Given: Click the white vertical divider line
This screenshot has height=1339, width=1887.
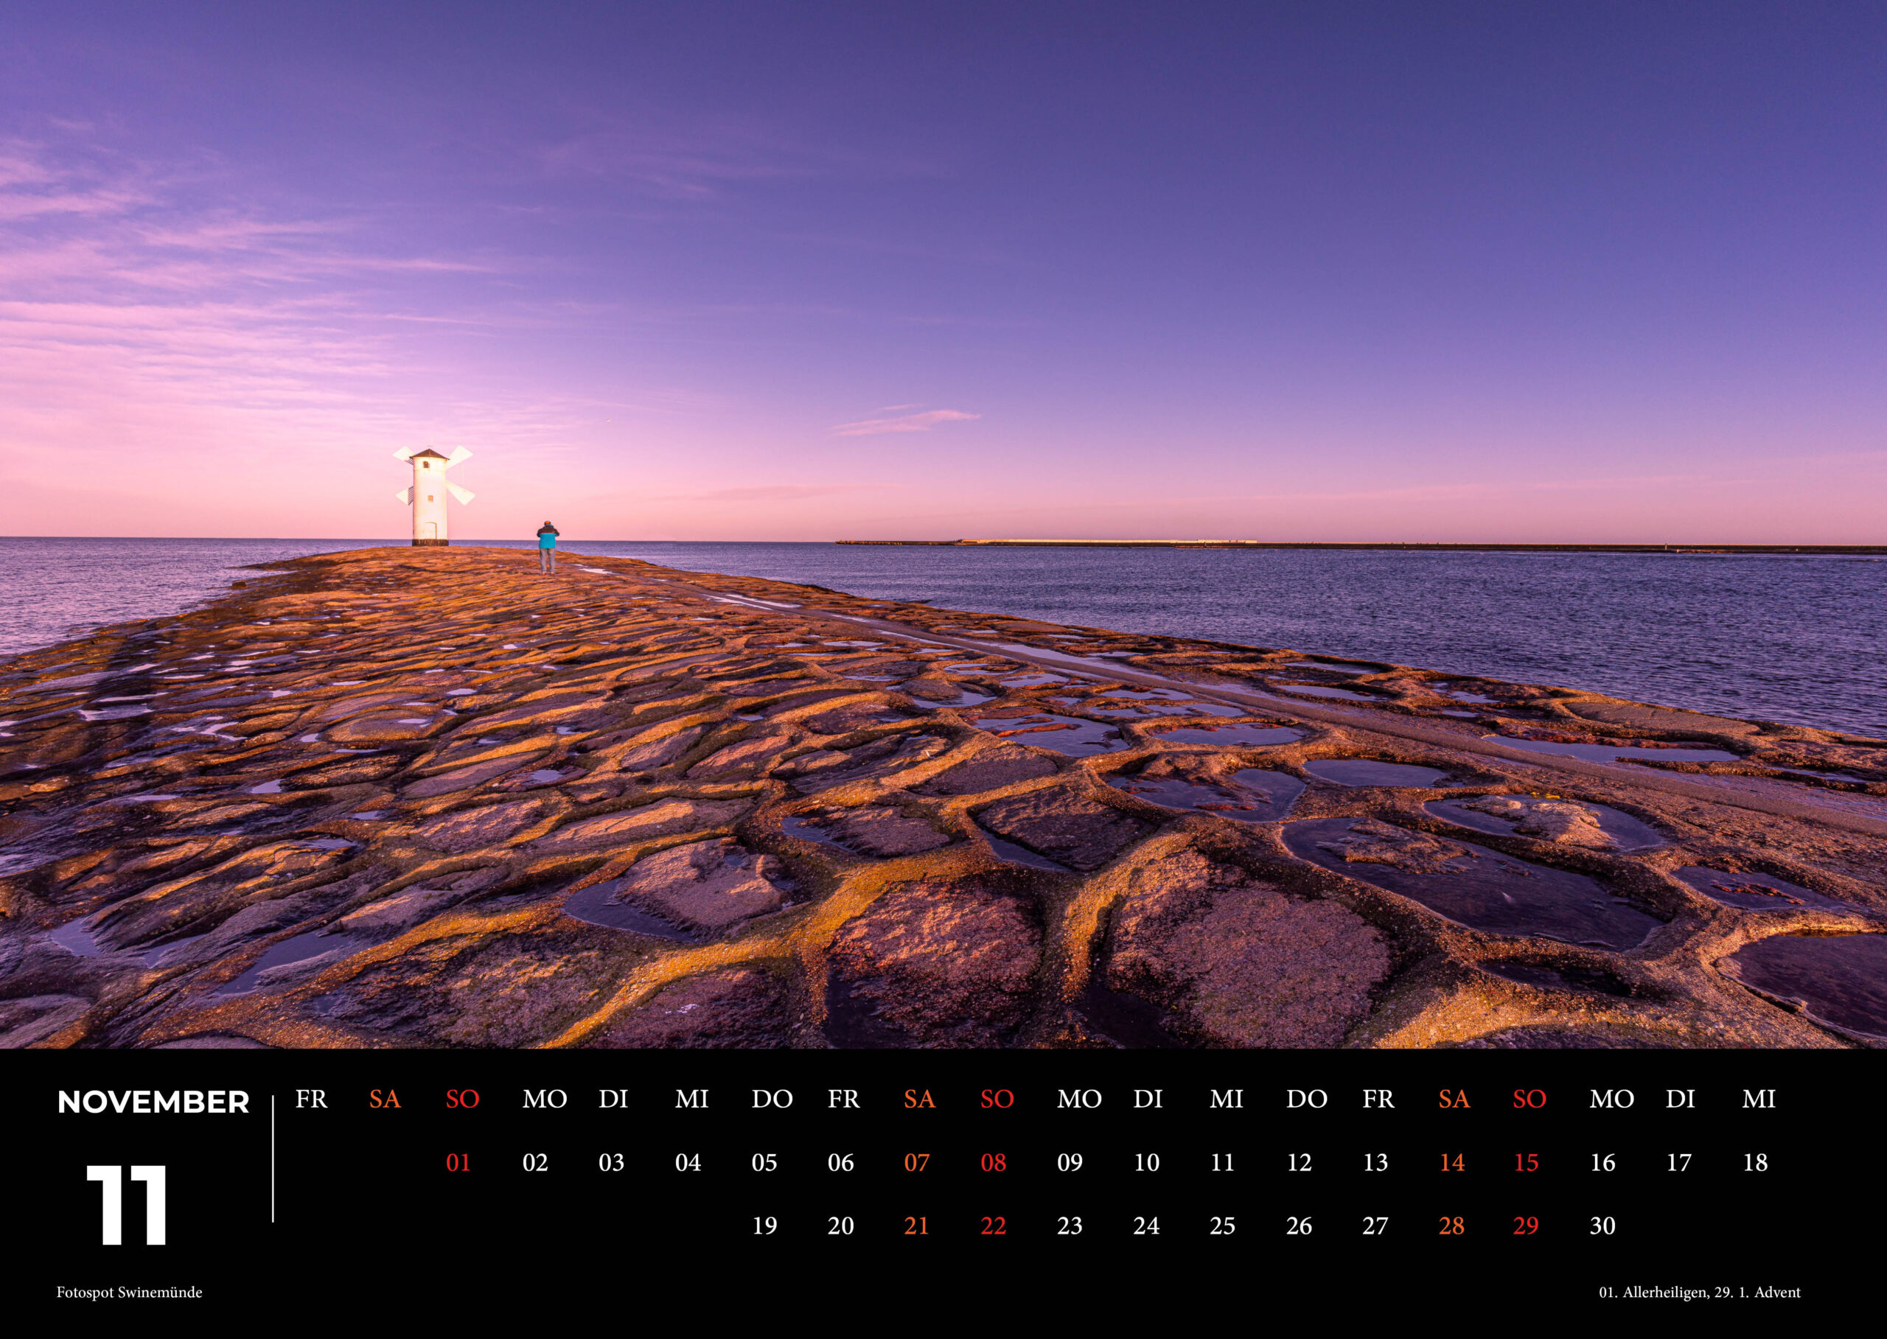Looking at the screenshot, I should point(273,1158).
